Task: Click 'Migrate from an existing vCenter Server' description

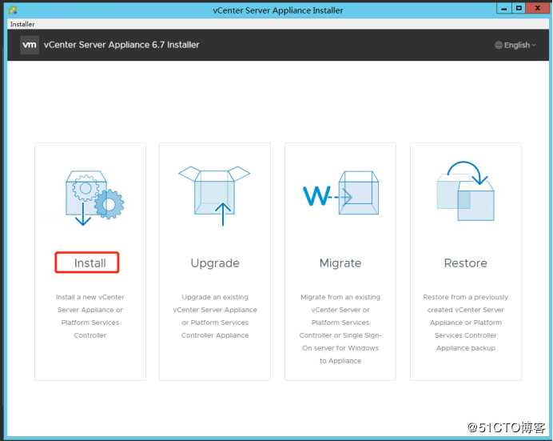Action: click(340, 329)
